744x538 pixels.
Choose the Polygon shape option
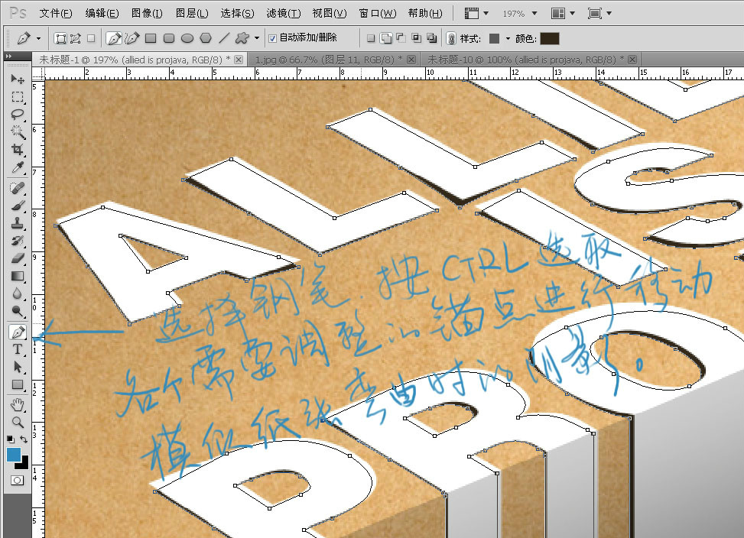click(206, 38)
